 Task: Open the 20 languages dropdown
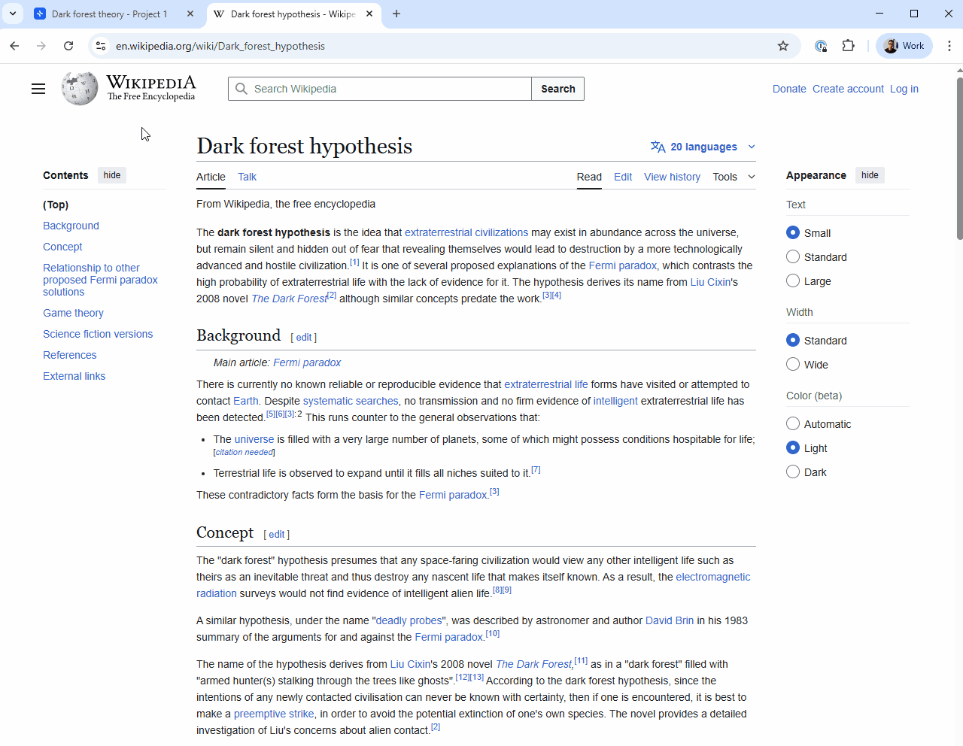pos(702,147)
